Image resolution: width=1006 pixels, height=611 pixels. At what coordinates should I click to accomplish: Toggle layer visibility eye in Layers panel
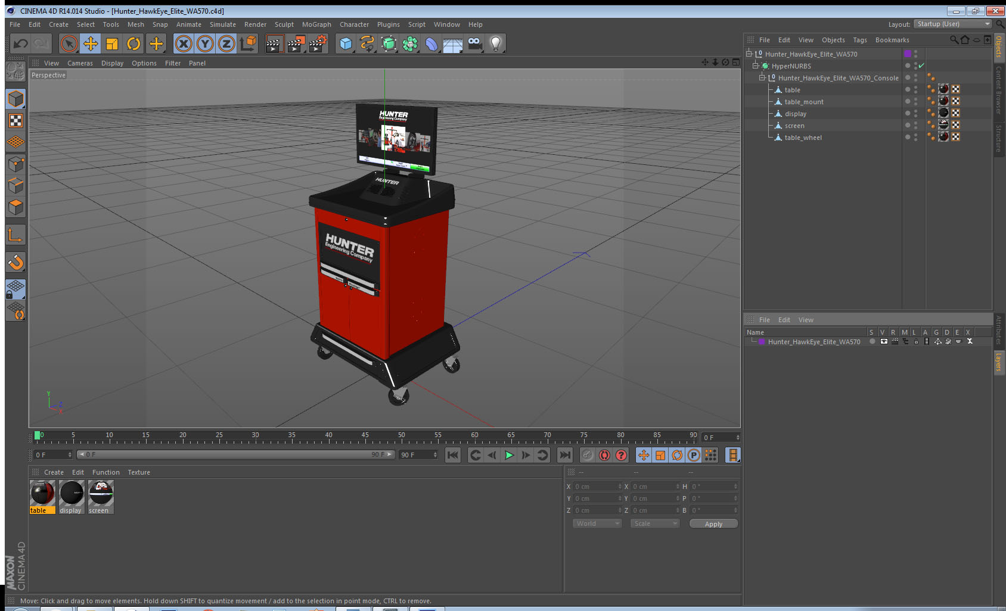coord(884,341)
